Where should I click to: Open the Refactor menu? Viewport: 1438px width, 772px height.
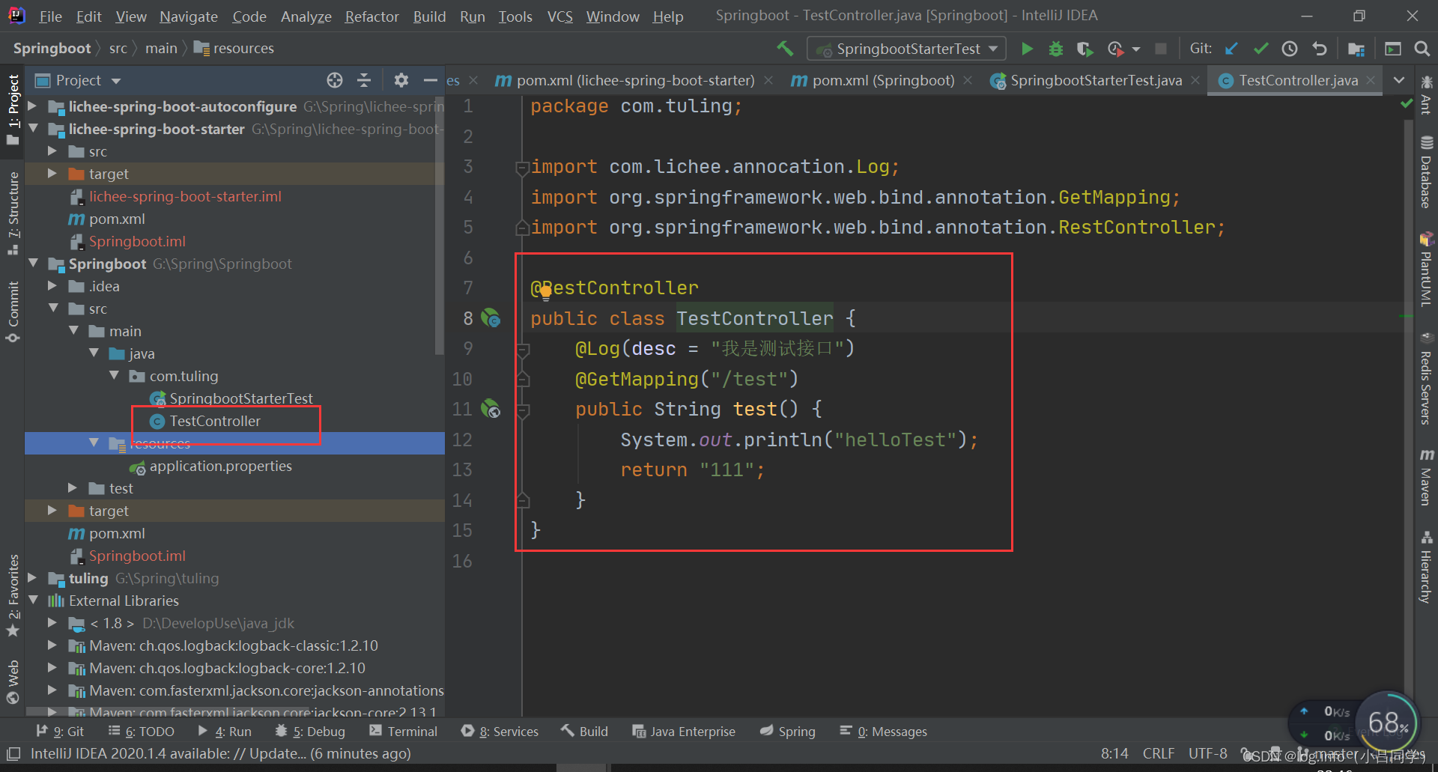[x=371, y=16]
